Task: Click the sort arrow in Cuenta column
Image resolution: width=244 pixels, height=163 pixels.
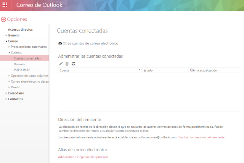Action: [x=140, y=70]
